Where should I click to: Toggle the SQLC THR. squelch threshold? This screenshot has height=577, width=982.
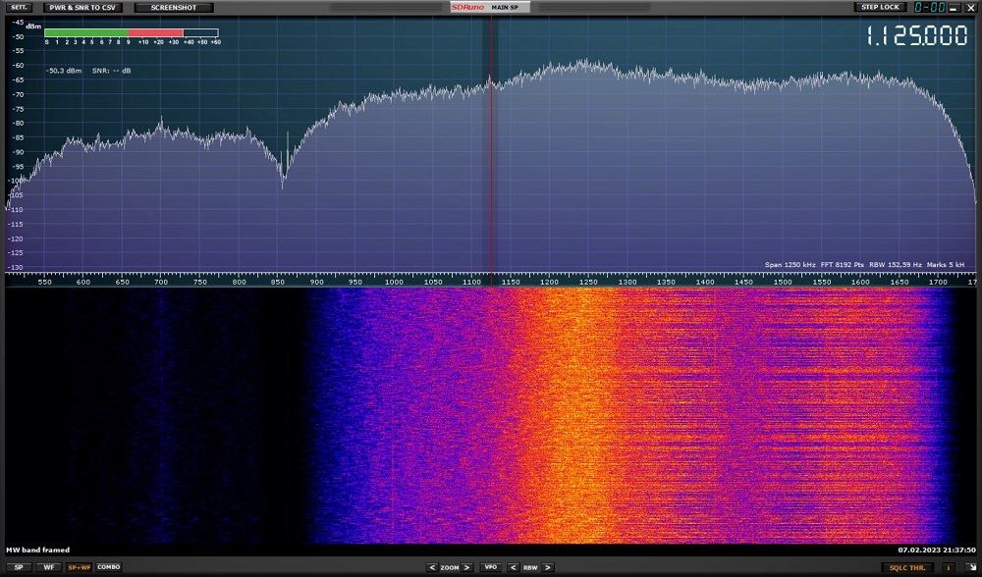pyautogui.click(x=906, y=567)
